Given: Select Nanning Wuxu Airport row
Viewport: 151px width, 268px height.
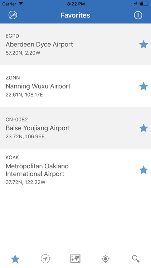Looking at the screenshot, I should 75,86.
